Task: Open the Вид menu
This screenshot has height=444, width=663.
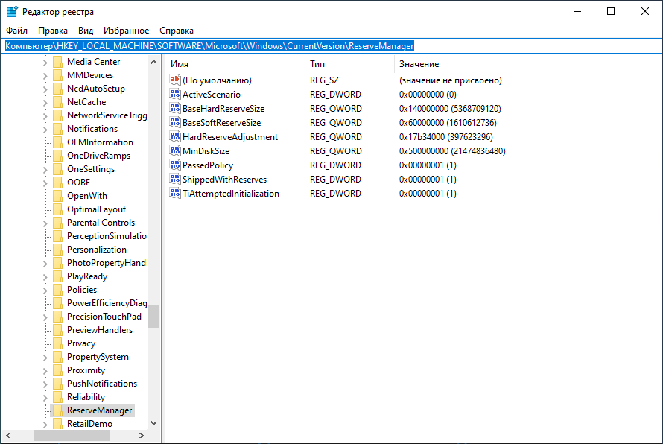Action: [86, 31]
